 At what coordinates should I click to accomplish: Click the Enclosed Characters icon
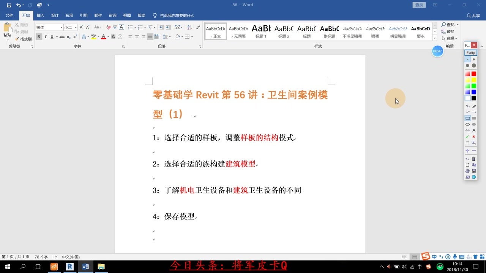(x=120, y=37)
